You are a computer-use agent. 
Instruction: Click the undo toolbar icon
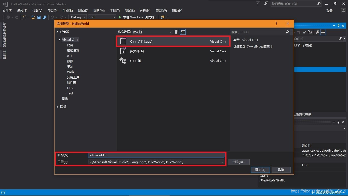tap(52, 17)
